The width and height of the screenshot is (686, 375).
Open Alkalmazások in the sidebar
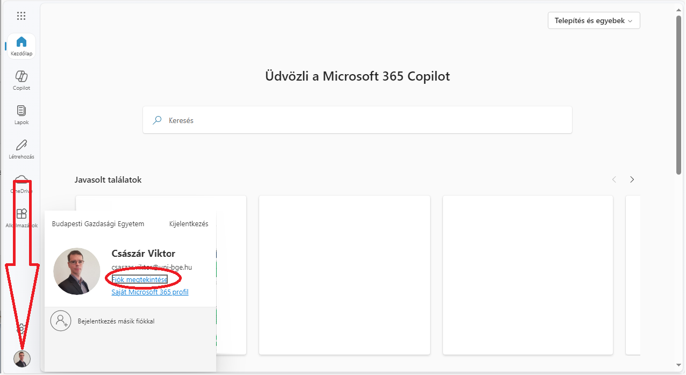22,218
